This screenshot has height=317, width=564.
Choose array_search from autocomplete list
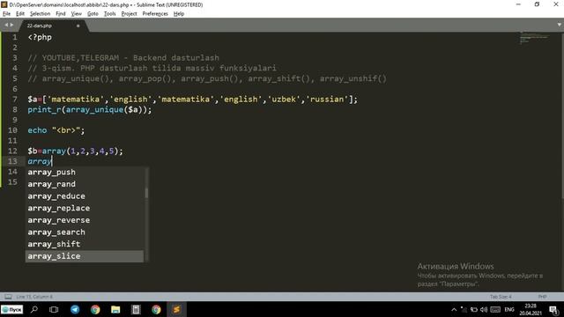click(x=85, y=232)
